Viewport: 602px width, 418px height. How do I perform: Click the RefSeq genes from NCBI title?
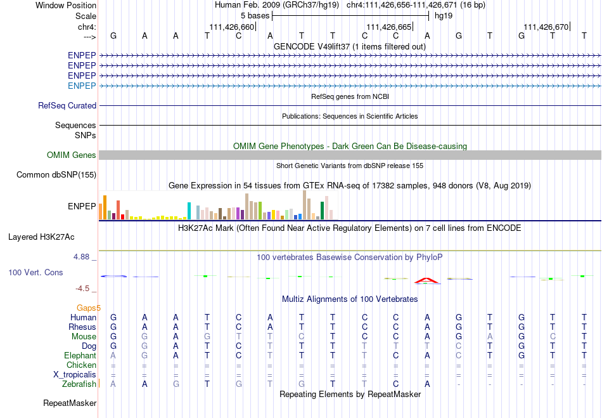(x=350, y=97)
